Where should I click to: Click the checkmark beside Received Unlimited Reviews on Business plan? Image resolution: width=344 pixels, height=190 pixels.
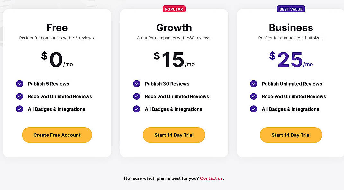(x=253, y=96)
